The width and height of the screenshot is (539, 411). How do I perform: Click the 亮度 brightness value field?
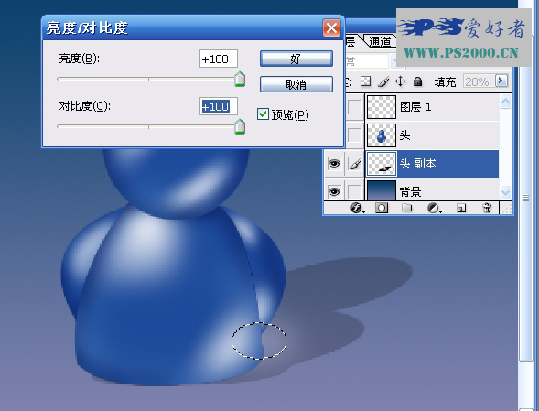[219, 59]
